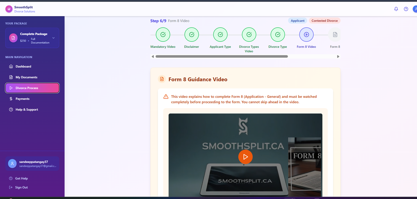
Task: Open the help question-mark icon in header
Action: 406,9
